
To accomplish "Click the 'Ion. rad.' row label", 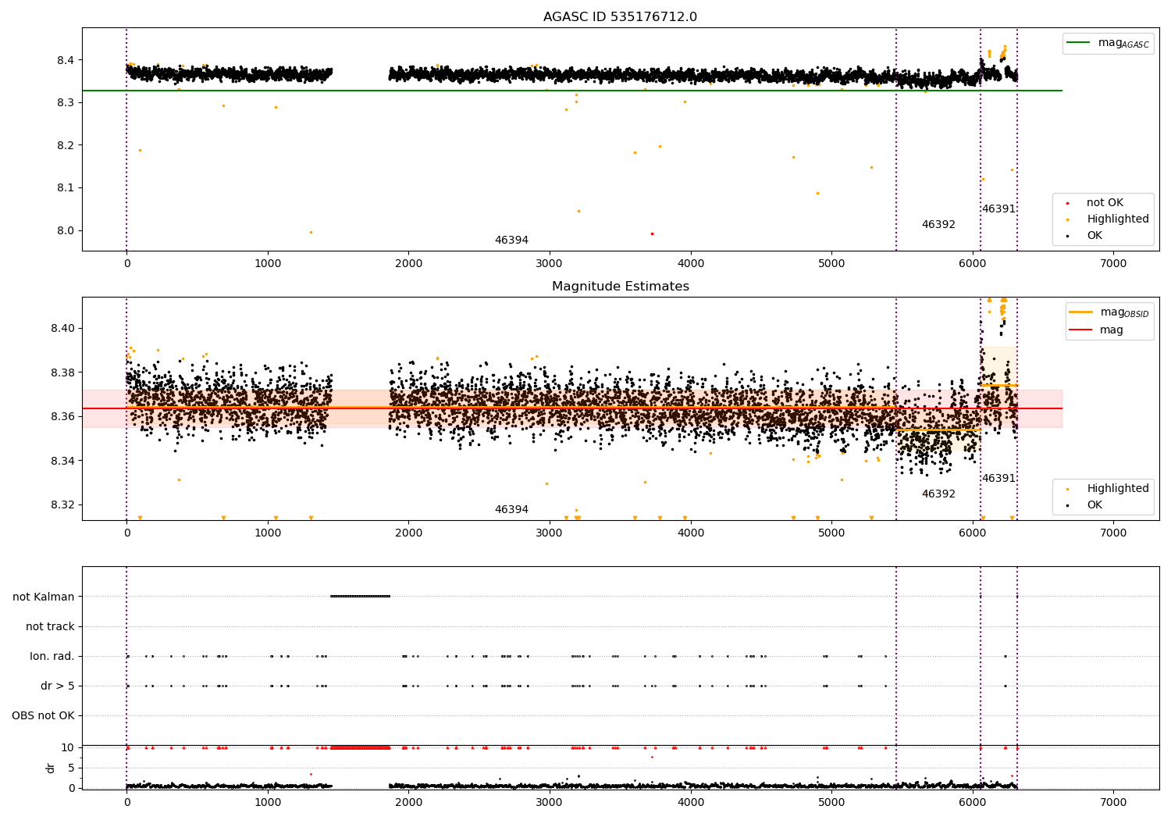I will 52,657.
